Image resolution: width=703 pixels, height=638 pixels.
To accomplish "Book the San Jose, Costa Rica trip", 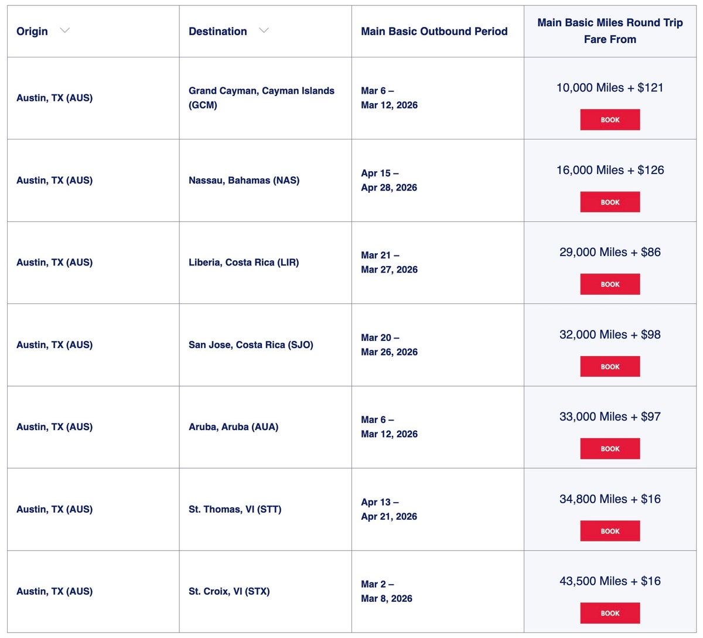I will 610,366.
